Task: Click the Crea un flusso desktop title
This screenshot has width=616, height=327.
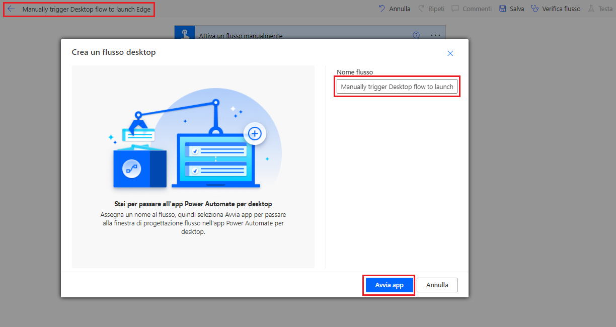Action: (x=114, y=52)
